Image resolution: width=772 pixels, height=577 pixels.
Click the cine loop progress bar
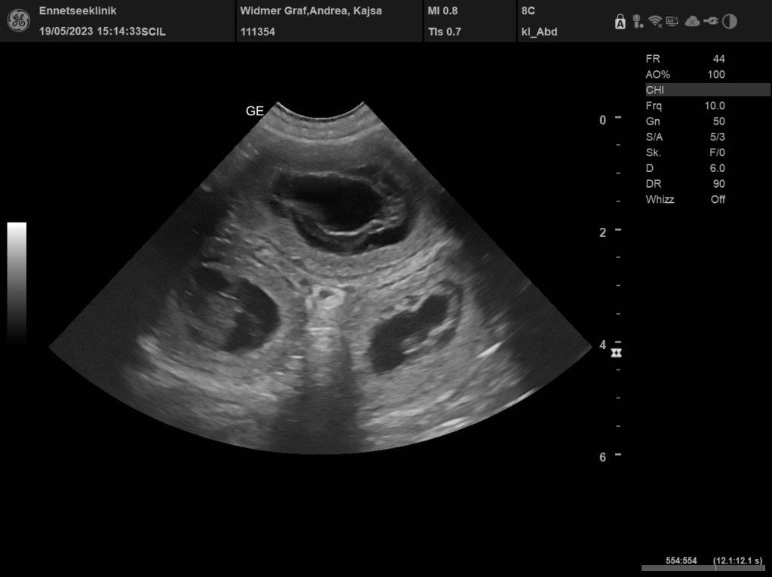point(702,568)
